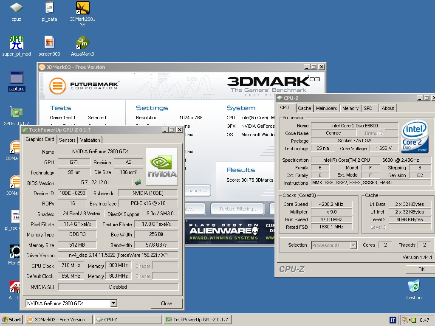This screenshot has width=435, height=326.
Task: Switch to the Validation tab in GPU-Z
Action: 90,140
